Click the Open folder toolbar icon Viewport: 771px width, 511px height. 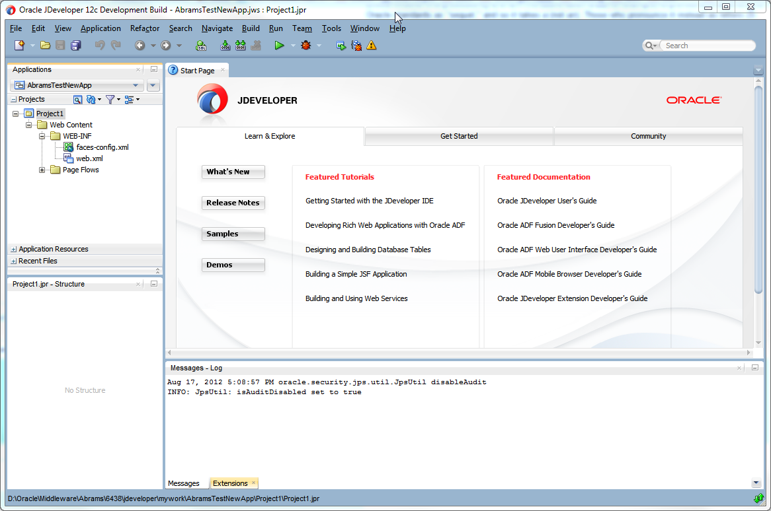[45, 46]
